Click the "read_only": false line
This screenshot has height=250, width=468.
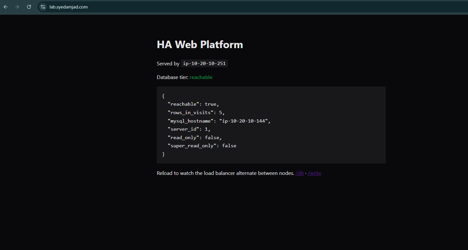coord(195,138)
